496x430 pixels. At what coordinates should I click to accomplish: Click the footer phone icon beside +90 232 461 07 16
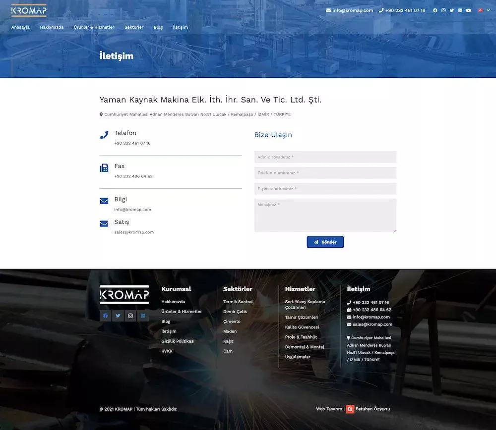click(349, 303)
